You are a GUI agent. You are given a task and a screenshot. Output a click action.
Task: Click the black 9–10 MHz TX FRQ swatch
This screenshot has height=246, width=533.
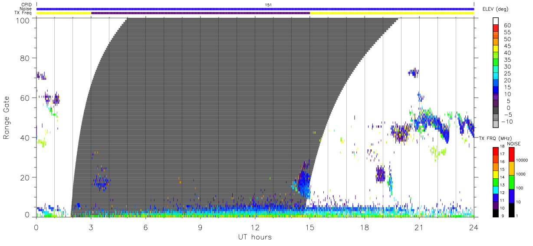[x=495, y=213]
